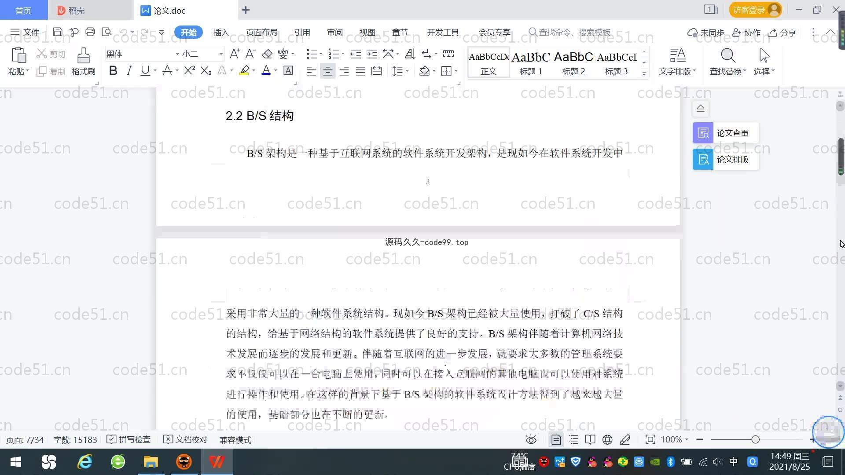845x475 pixels.
Task: Click the 协作 collaborate button
Action: pyautogui.click(x=746, y=32)
